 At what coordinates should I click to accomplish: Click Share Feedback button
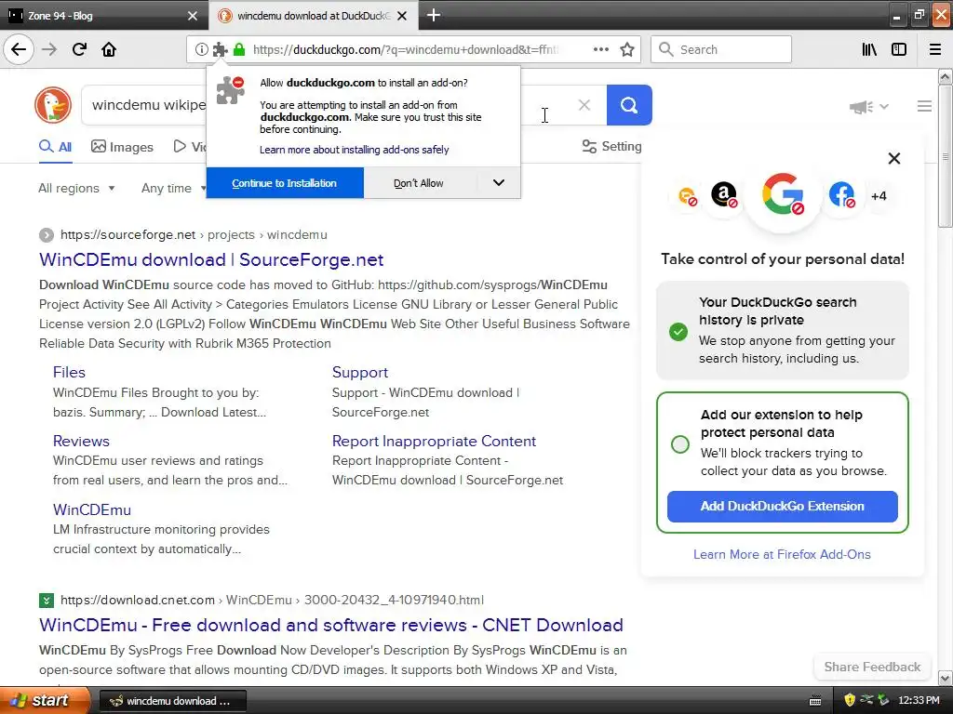point(872,667)
